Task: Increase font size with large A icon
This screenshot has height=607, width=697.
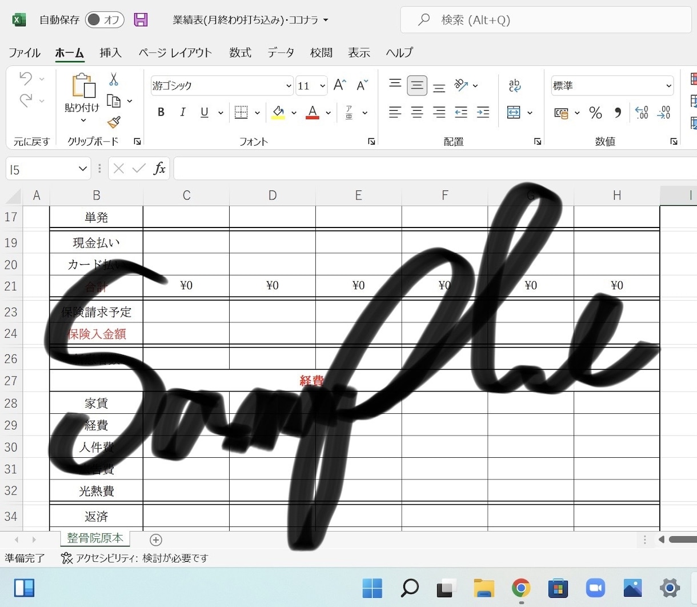Action: [340, 86]
